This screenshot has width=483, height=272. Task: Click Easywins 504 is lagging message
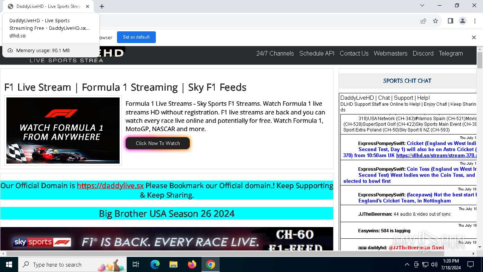(384, 230)
